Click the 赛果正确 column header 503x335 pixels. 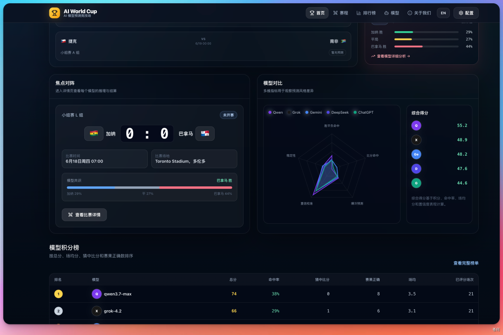[x=373, y=280]
